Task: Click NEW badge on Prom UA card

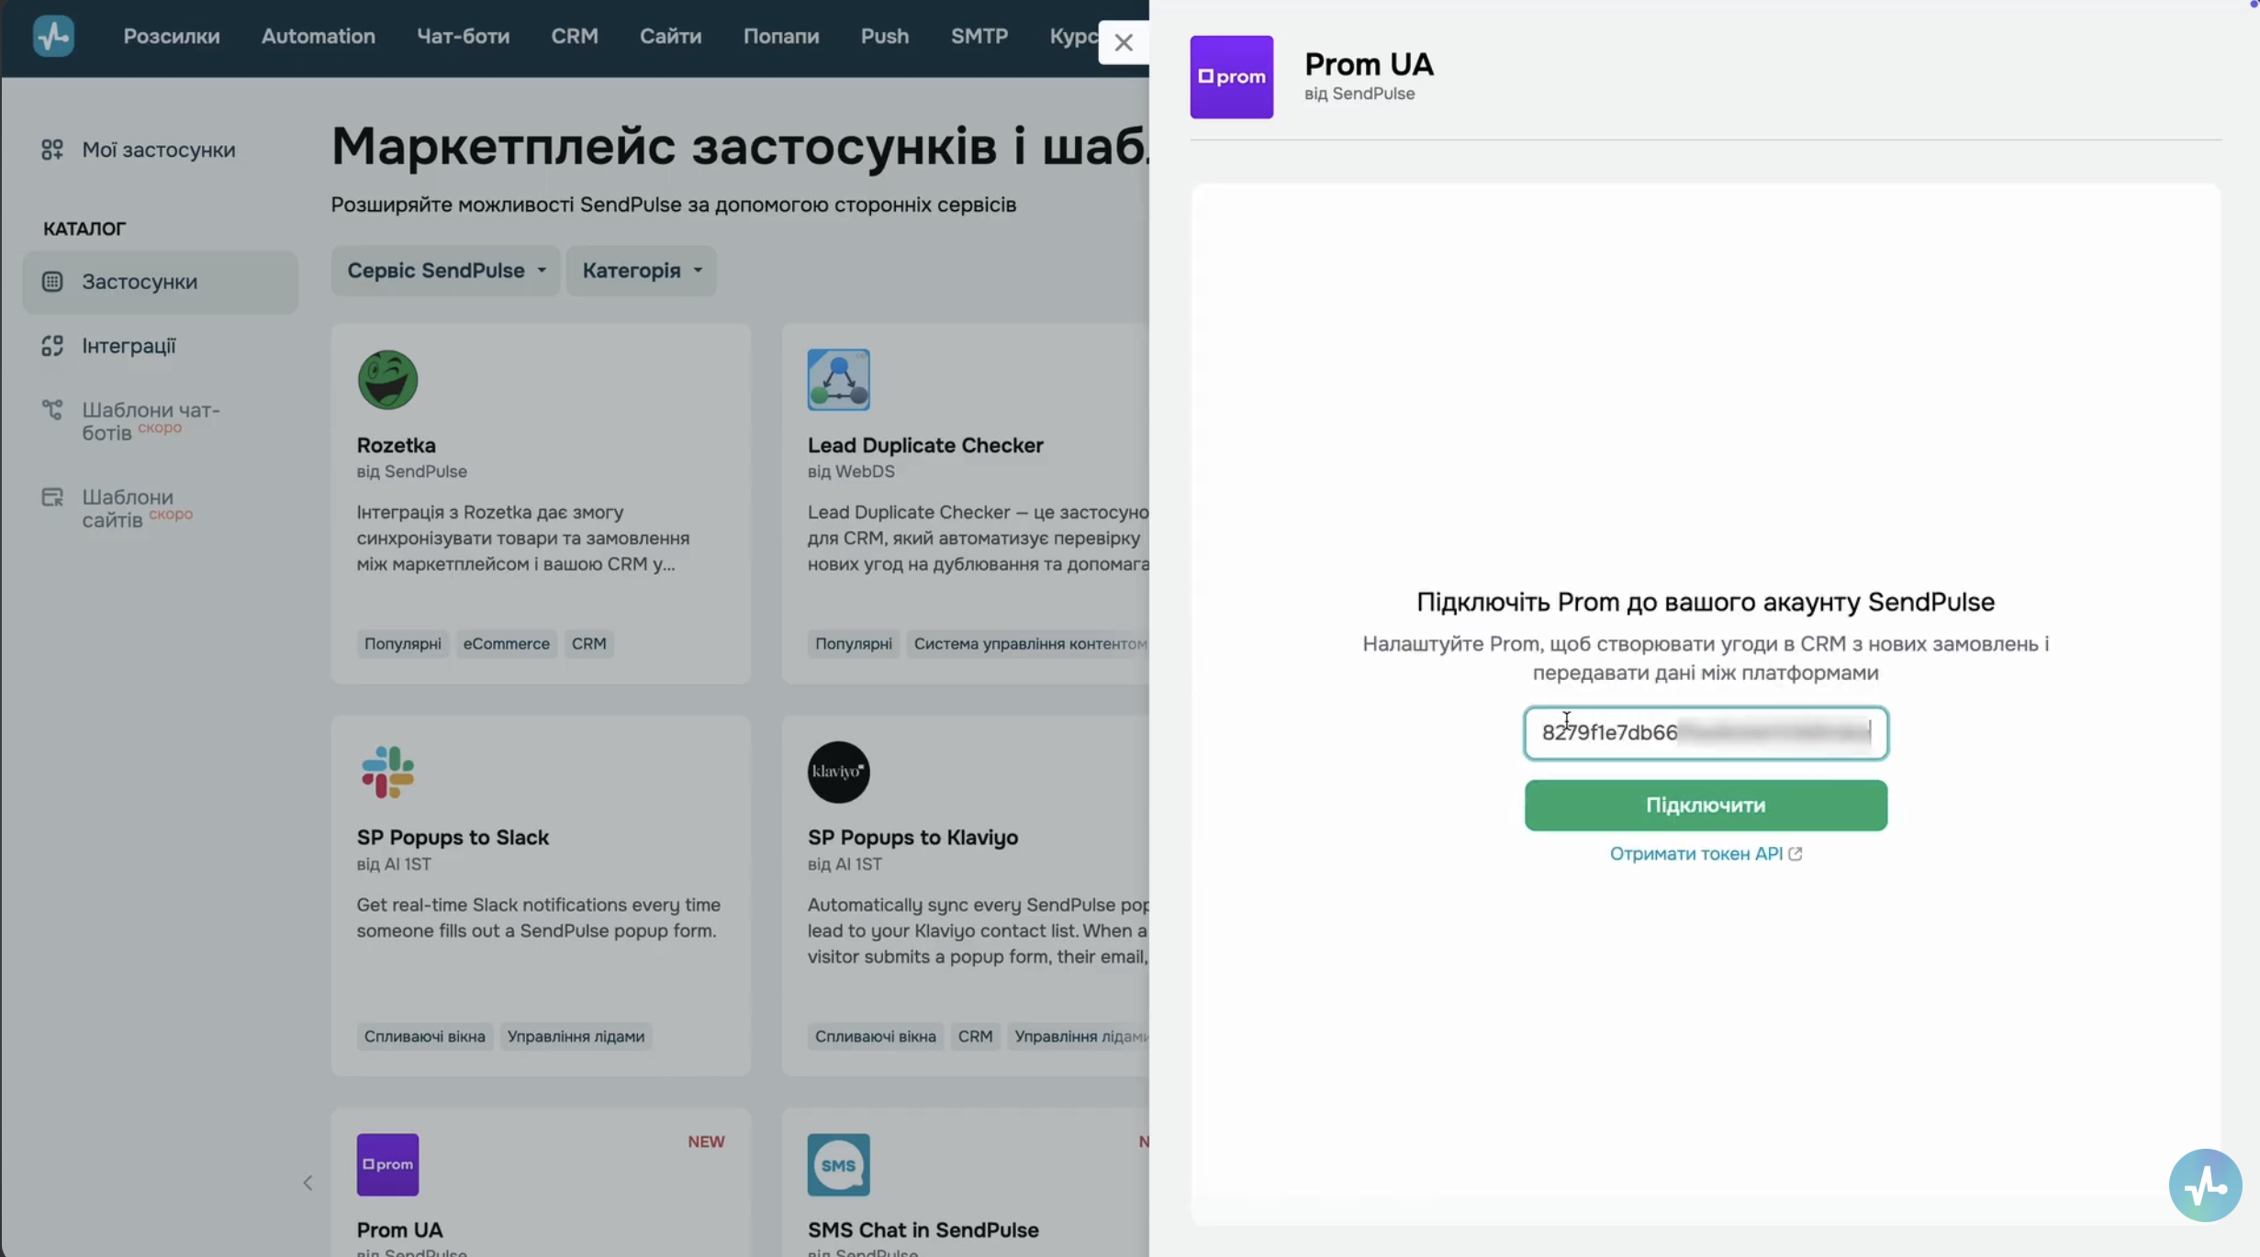Action: [x=706, y=1141]
